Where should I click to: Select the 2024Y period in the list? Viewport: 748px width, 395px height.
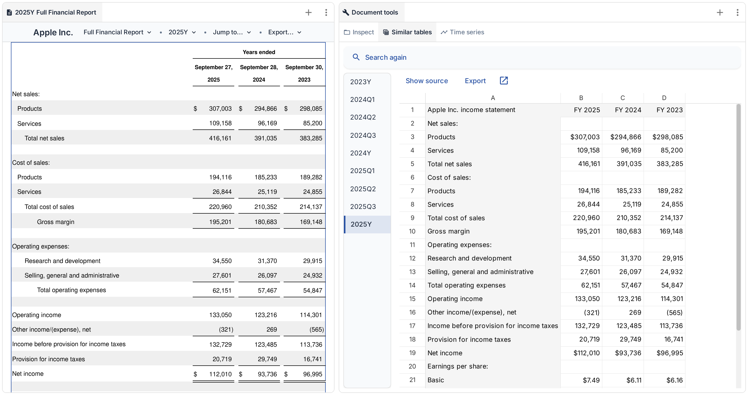[x=367, y=153]
